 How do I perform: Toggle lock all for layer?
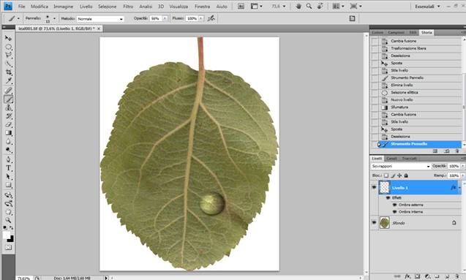point(406,175)
